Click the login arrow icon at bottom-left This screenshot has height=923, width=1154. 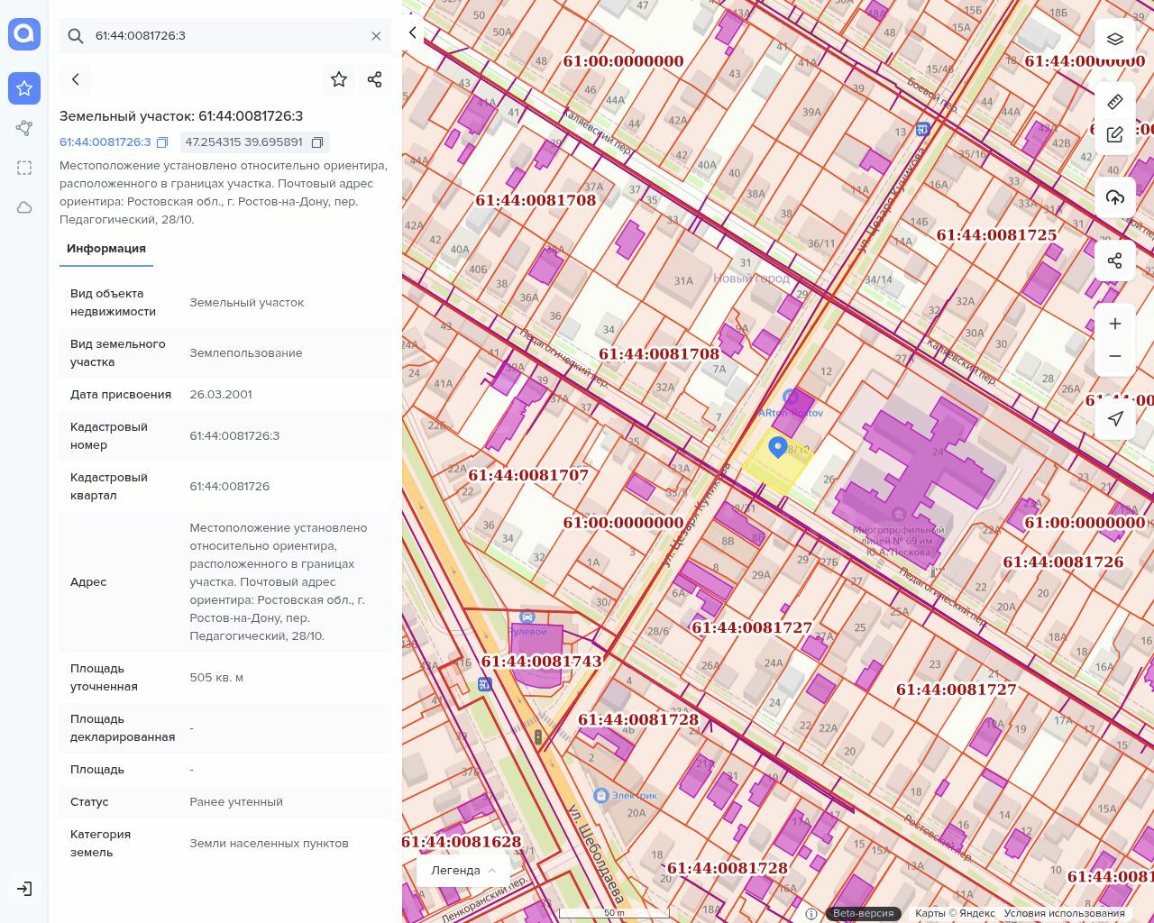click(x=24, y=889)
